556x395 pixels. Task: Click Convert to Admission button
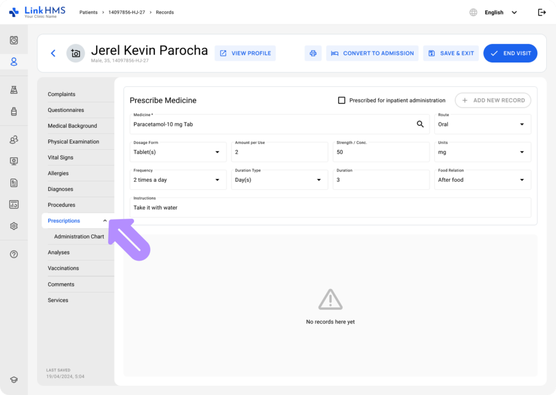pos(372,53)
